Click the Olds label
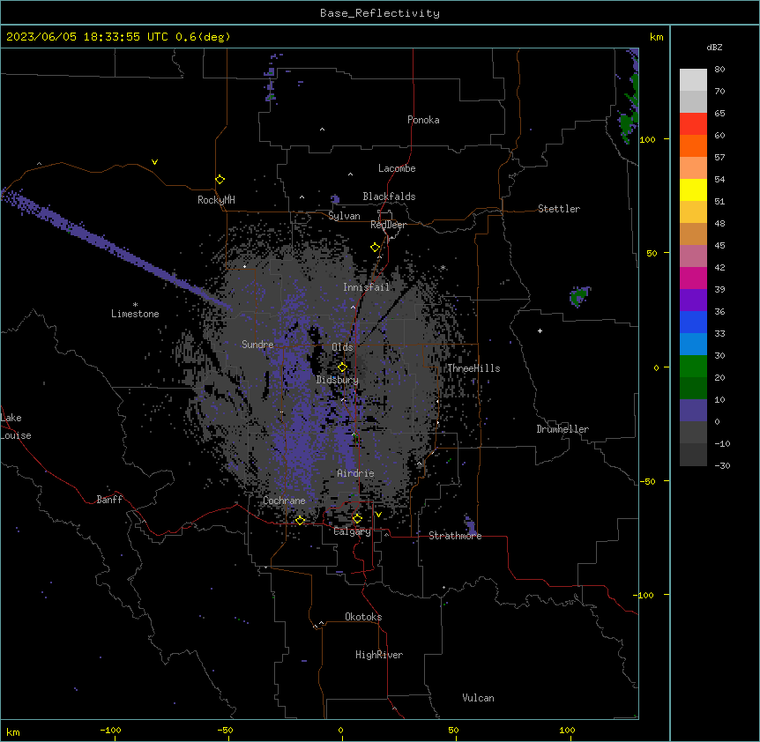Screen dimensions: 760x742 342,347
